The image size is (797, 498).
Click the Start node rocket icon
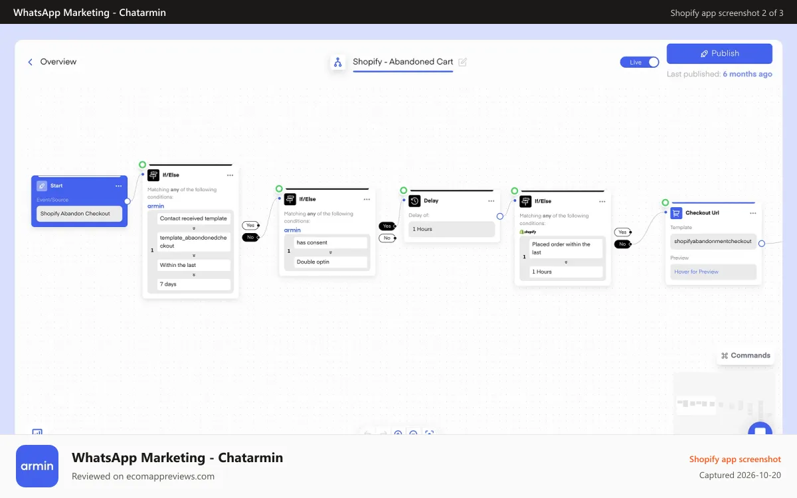click(x=42, y=186)
